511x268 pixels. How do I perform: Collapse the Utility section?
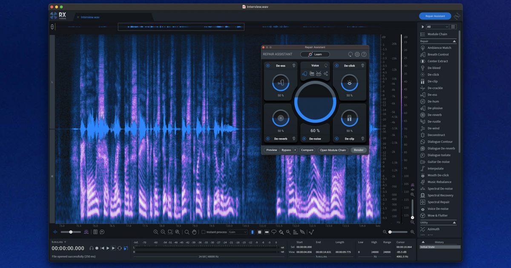tap(454, 222)
